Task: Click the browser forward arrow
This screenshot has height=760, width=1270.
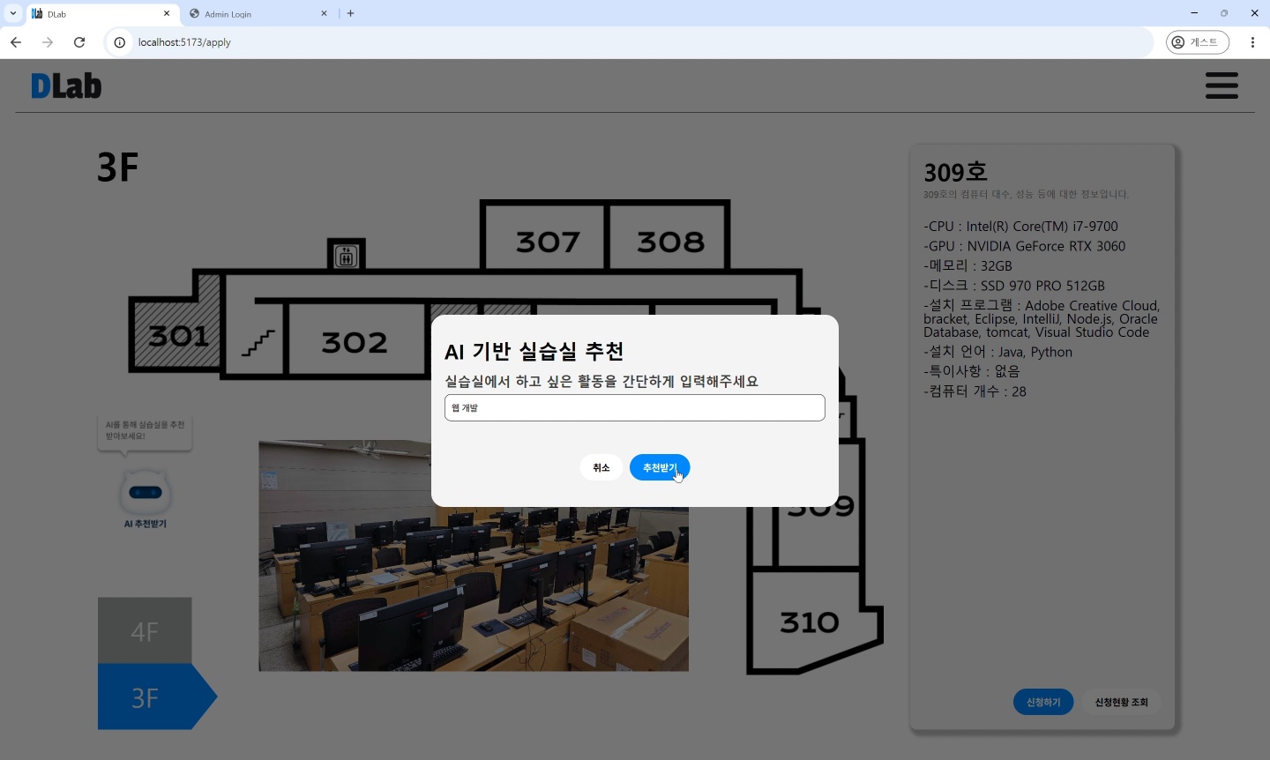Action: point(48,42)
